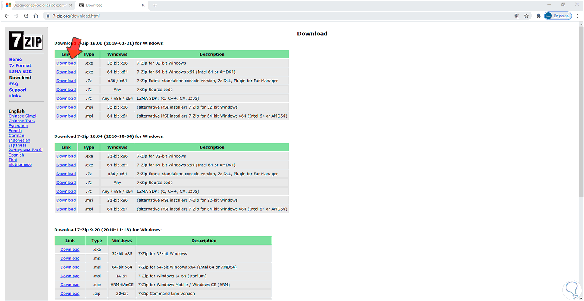
Task: Open the 'En pausa' profile button
Action: 558,16
